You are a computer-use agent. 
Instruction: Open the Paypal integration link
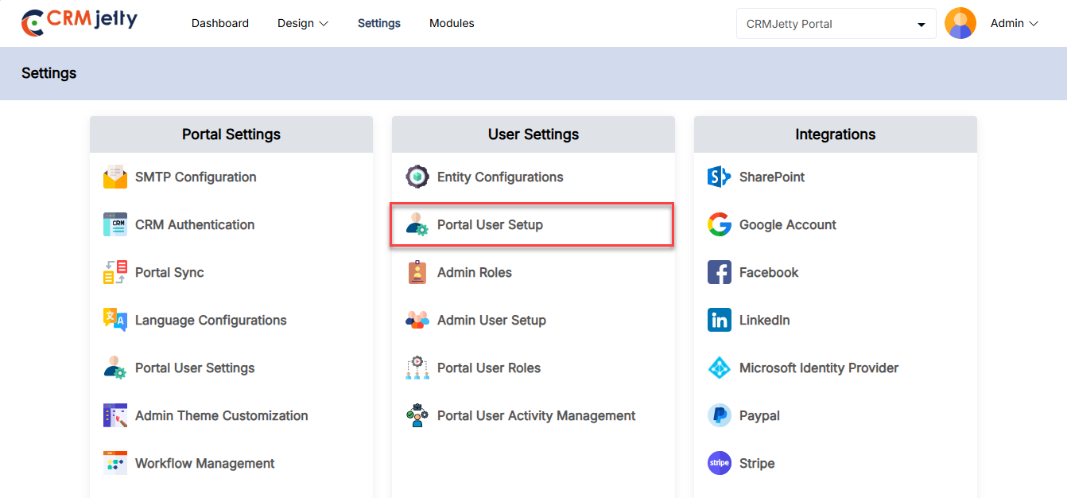pyautogui.click(x=759, y=416)
